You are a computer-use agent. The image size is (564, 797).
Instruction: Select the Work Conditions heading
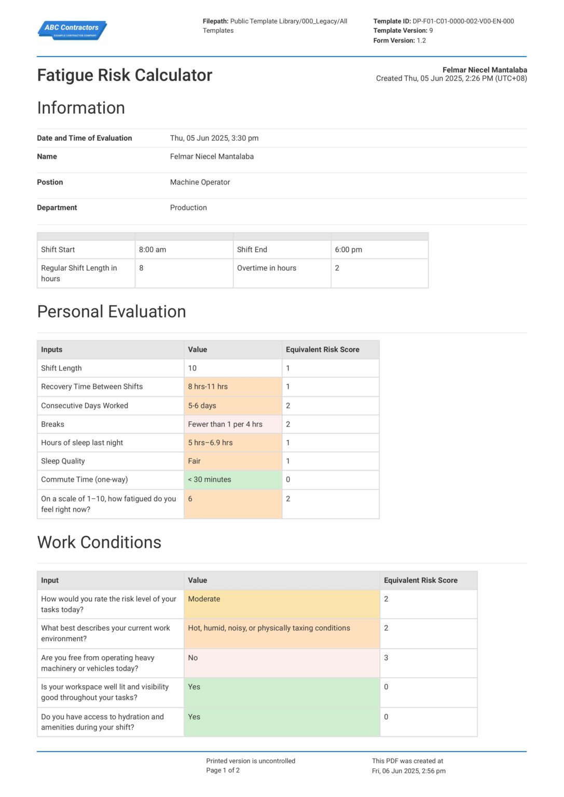pos(99,543)
